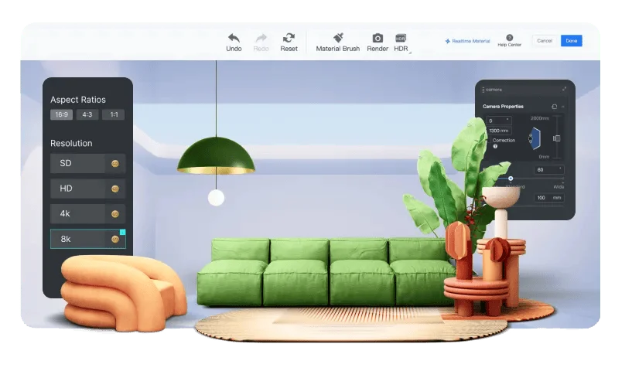Viewport: 632px width, 371px height.
Task: Open Realtime Material link
Action: pos(467,41)
